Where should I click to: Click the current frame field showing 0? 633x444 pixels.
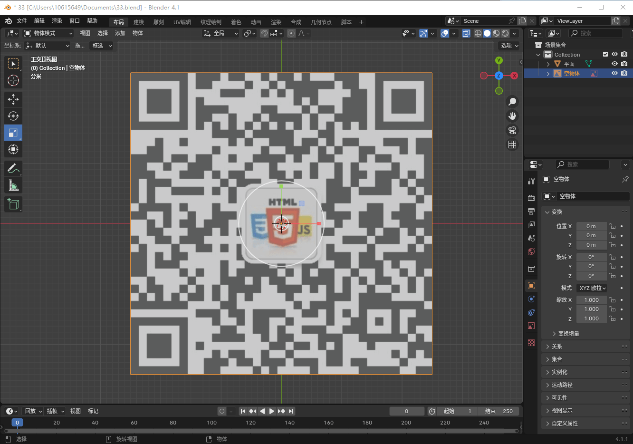407,411
